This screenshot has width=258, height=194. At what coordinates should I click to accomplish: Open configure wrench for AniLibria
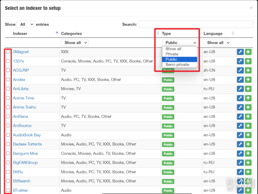coord(240,89)
